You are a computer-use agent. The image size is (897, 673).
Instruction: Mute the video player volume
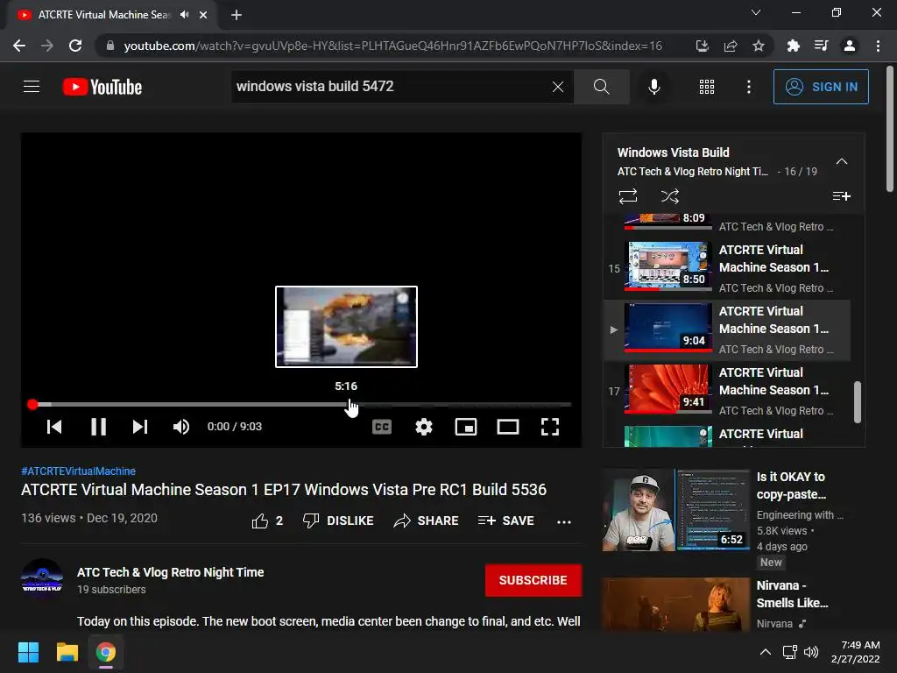181,427
